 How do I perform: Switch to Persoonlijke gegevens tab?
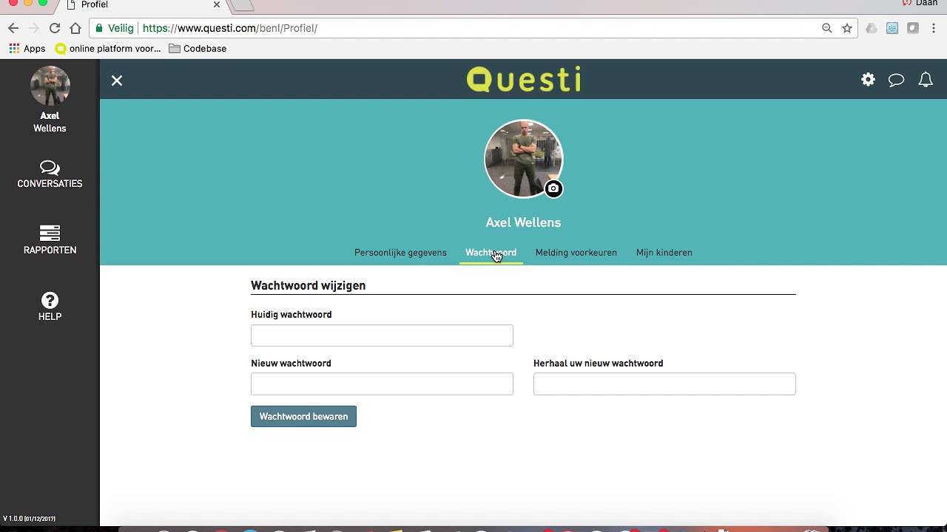[400, 253]
